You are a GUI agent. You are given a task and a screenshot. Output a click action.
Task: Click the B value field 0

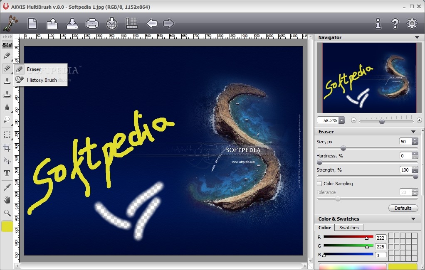[x=381, y=255]
